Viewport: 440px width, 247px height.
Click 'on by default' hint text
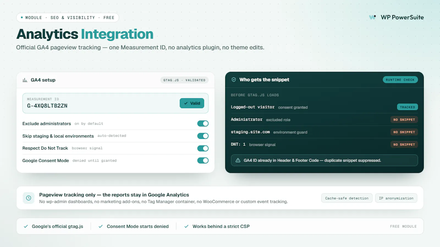click(89, 124)
